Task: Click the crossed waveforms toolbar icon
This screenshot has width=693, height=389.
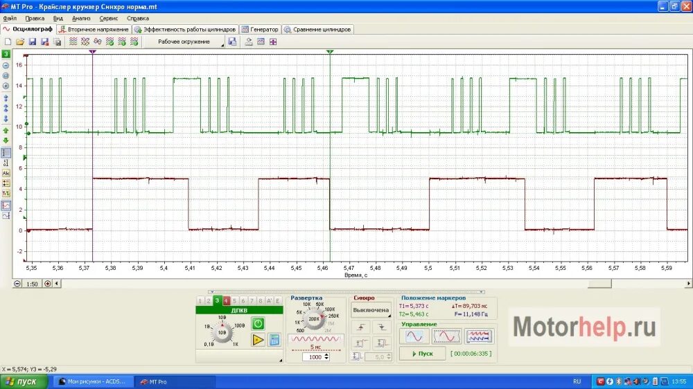Action: [x=85, y=42]
